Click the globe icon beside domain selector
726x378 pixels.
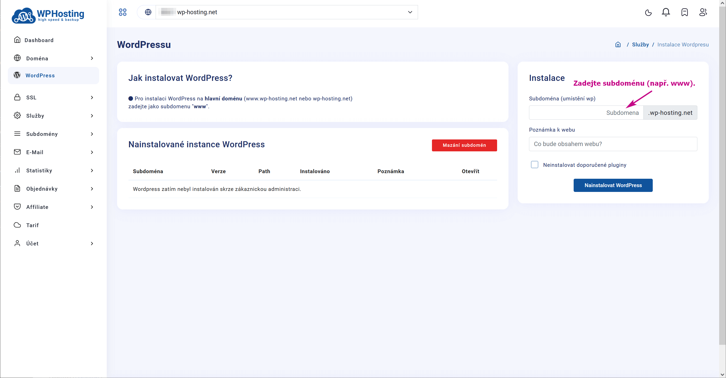[x=148, y=12]
